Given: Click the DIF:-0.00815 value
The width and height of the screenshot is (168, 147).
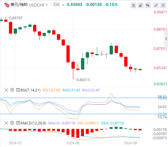Looking at the screenshot, I should tap(88, 123).
